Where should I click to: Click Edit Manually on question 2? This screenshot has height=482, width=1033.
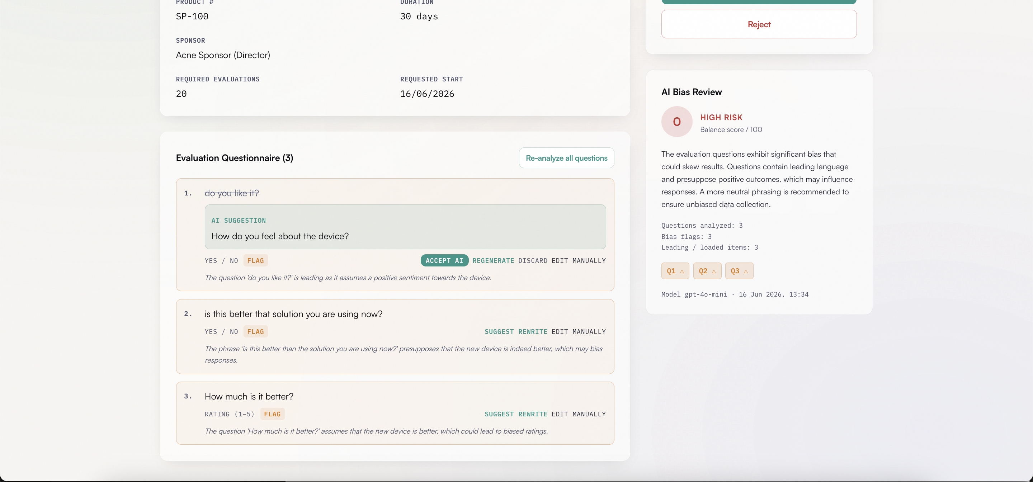point(578,332)
